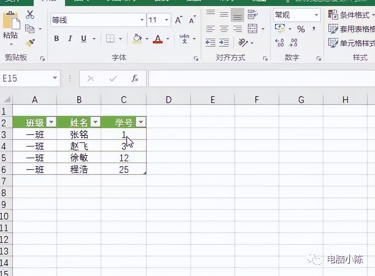
Task: Toggle italic formatting
Action: click(70, 39)
